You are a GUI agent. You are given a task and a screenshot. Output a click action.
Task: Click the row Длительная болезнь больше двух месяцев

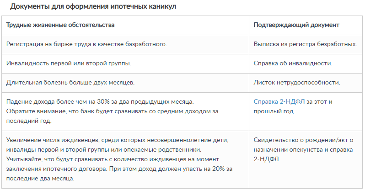pos(182,83)
